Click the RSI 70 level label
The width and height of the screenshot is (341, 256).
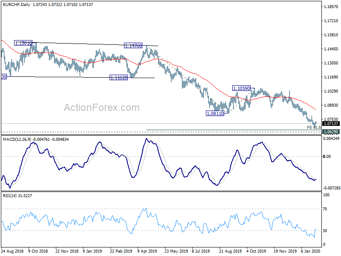tap(325, 209)
